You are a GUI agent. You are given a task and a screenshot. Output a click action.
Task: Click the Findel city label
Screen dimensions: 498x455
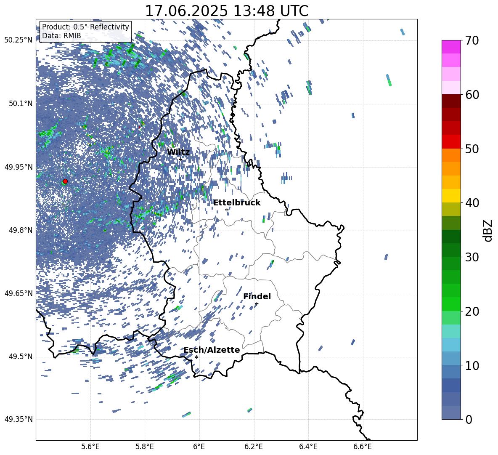(257, 296)
